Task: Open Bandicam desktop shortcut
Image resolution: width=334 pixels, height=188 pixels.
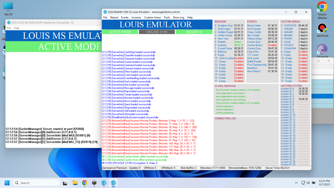Action: click(x=322, y=30)
